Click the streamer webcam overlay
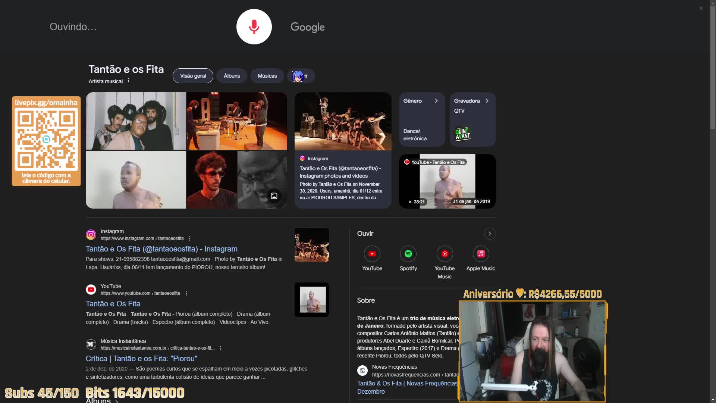The width and height of the screenshot is (716, 403). coord(532,352)
